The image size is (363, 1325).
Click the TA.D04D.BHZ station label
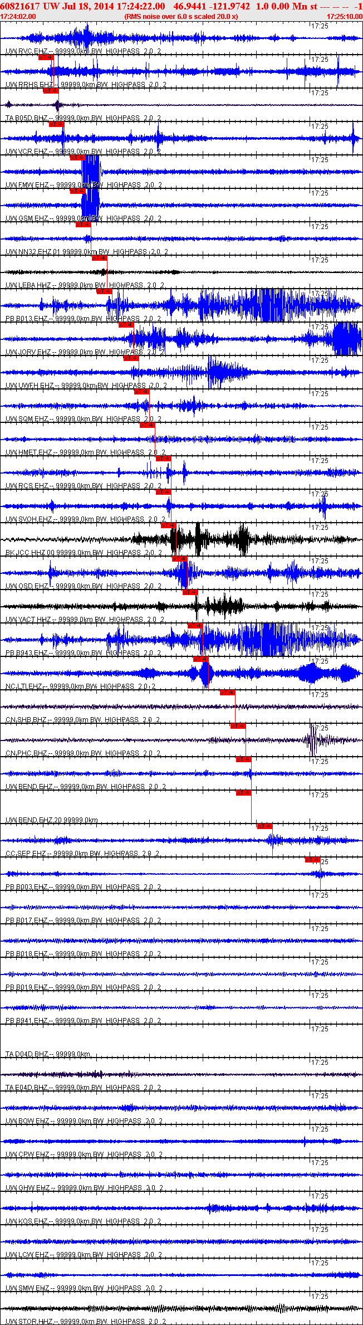(x=48, y=1054)
